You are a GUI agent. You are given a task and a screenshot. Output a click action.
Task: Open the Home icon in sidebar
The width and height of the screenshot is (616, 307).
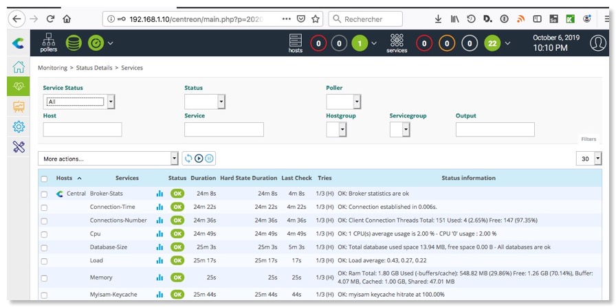[19, 67]
